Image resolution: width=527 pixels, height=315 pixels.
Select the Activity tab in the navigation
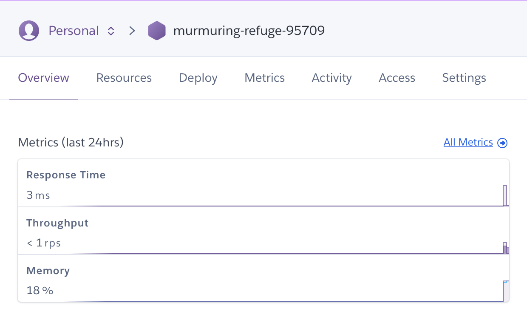click(331, 77)
